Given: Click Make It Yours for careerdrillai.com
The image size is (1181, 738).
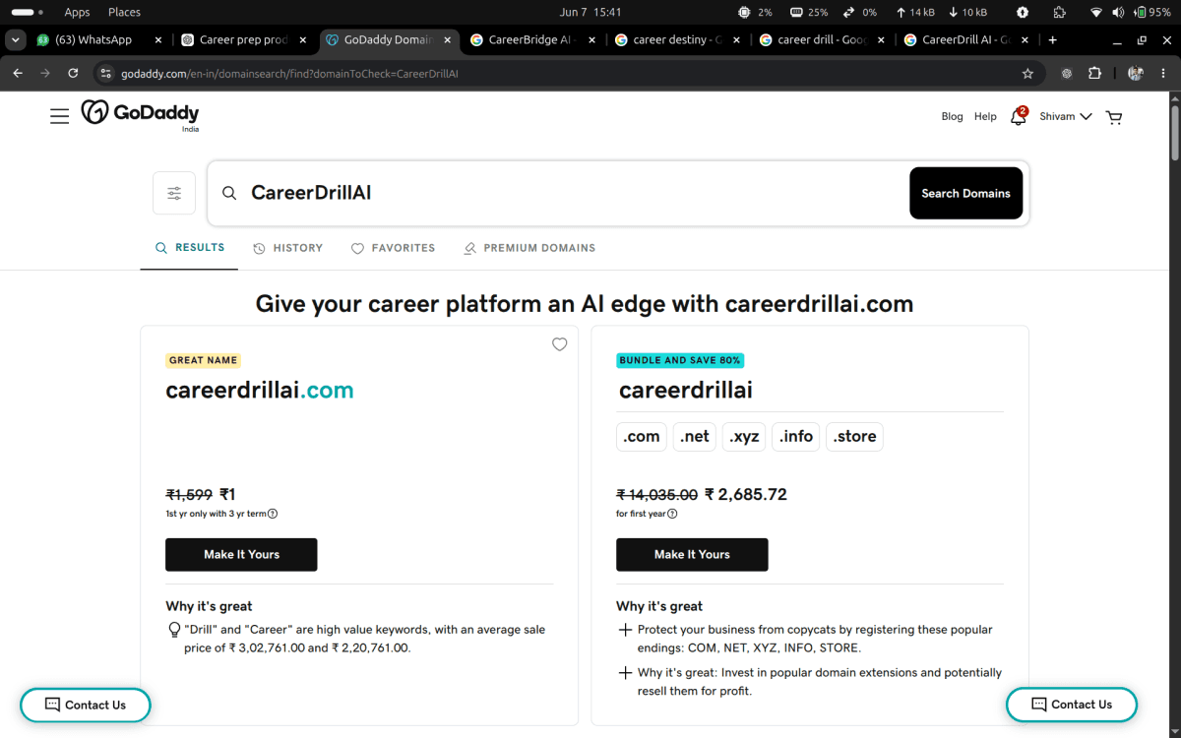Looking at the screenshot, I should pyautogui.click(x=241, y=554).
